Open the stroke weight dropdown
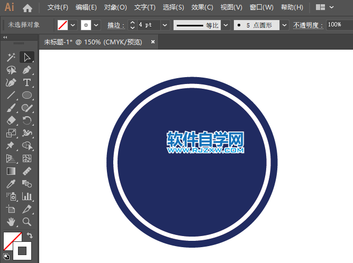Image resolution: width=353 pixels, height=263 pixels. (x=165, y=25)
